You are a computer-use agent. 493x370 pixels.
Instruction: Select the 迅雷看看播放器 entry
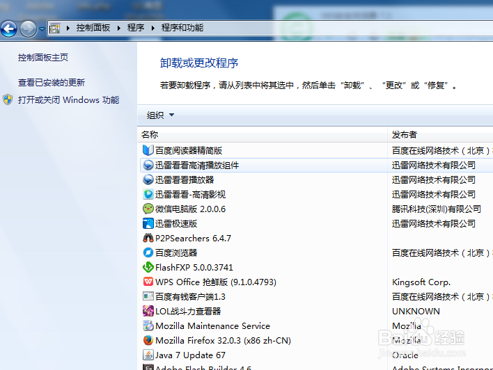point(185,179)
